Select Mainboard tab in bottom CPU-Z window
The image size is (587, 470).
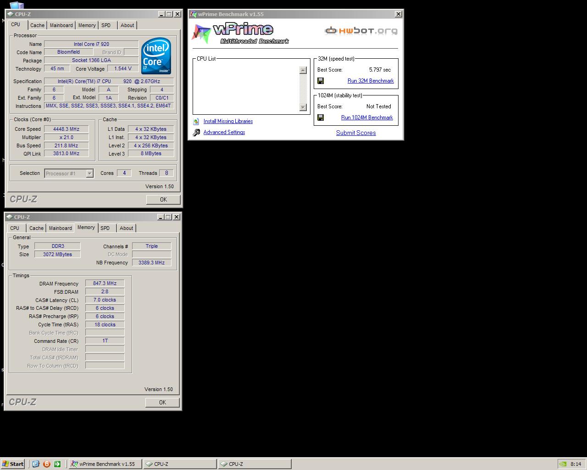[61, 228]
